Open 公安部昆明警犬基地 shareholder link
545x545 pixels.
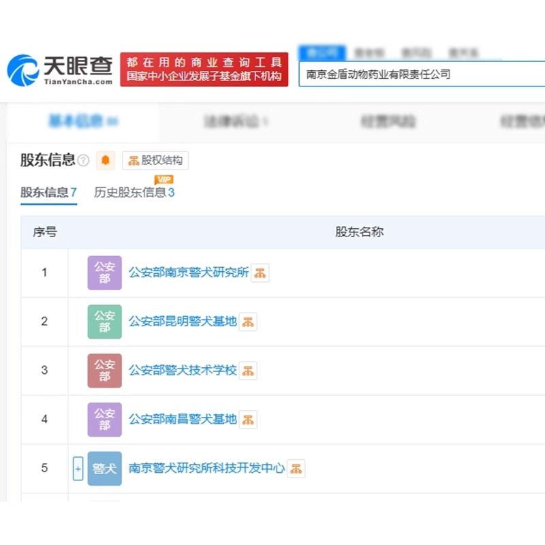pos(183,322)
